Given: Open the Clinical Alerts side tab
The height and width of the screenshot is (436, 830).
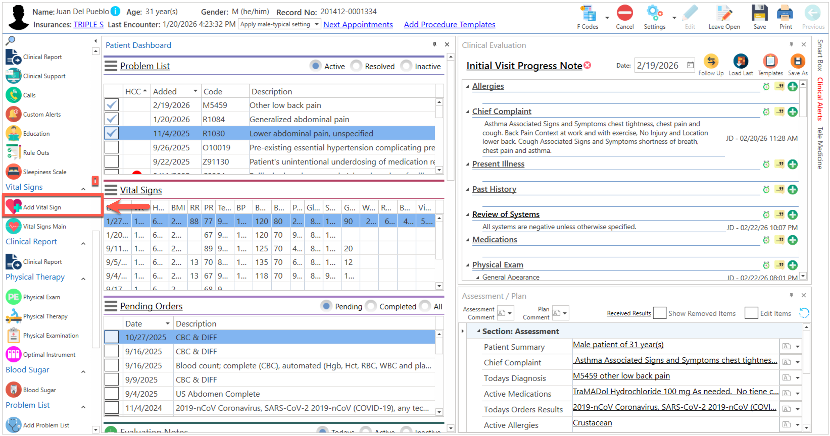Looking at the screenshot, I should click(x=819, y=99).
